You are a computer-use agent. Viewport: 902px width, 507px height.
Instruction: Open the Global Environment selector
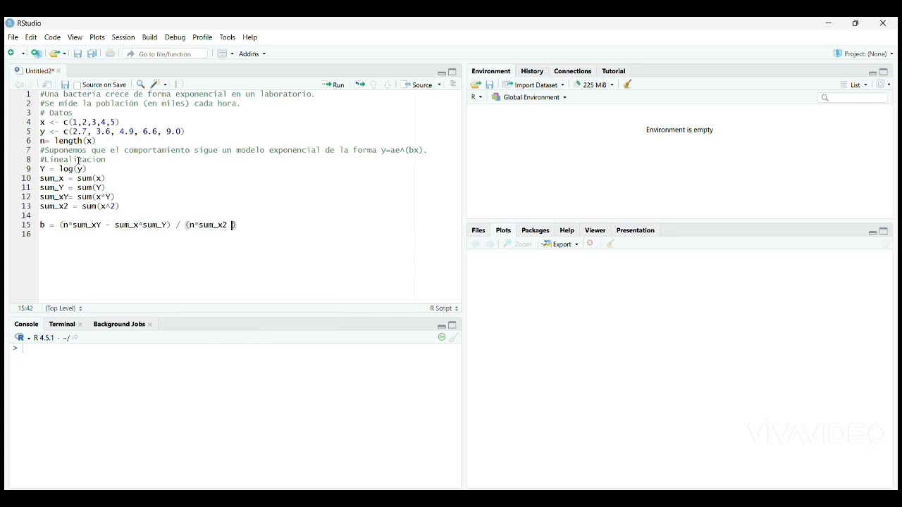pyautogui.click(x=530, y=97)
